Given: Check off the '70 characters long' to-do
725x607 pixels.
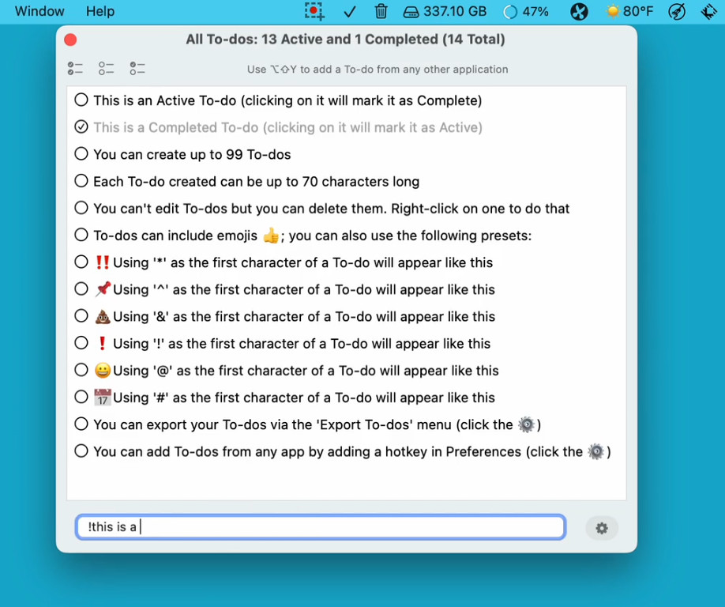Looking at the screenshot, I should (x=81, y=180).
